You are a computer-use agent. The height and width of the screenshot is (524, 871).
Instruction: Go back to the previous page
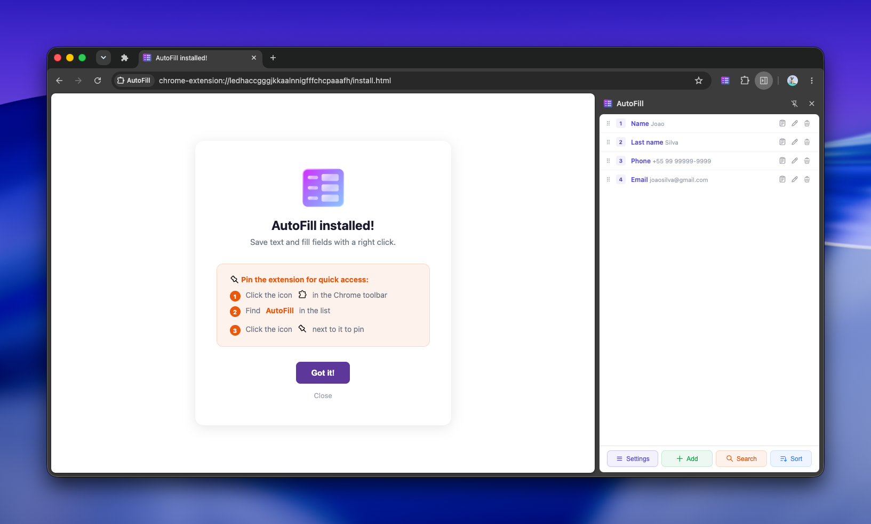59,81
